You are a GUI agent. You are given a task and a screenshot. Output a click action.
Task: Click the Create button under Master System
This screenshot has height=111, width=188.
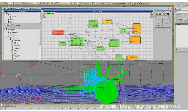(x=8, y=25)
